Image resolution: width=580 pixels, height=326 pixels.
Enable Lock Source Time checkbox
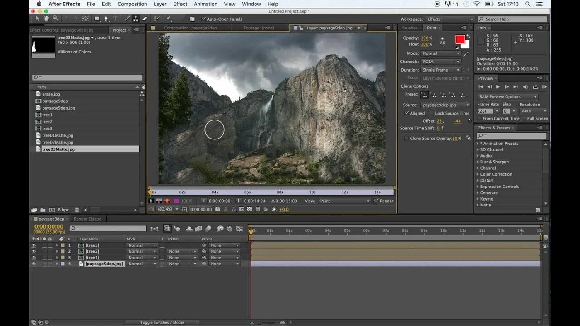(x=432, y=113)
